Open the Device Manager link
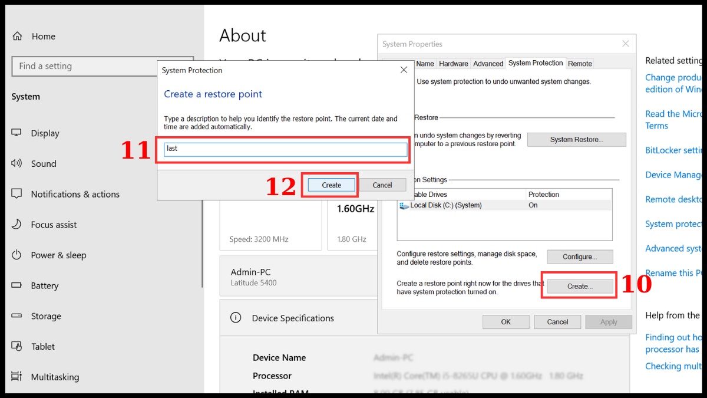This screenshot has width=707, height=398. 673,175
